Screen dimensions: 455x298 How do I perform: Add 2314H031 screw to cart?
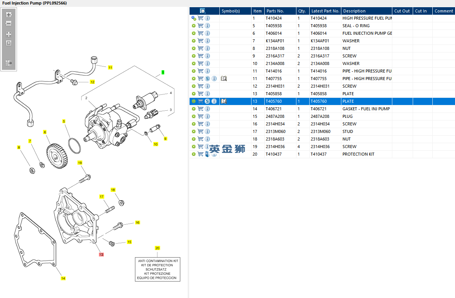[201, 86]
